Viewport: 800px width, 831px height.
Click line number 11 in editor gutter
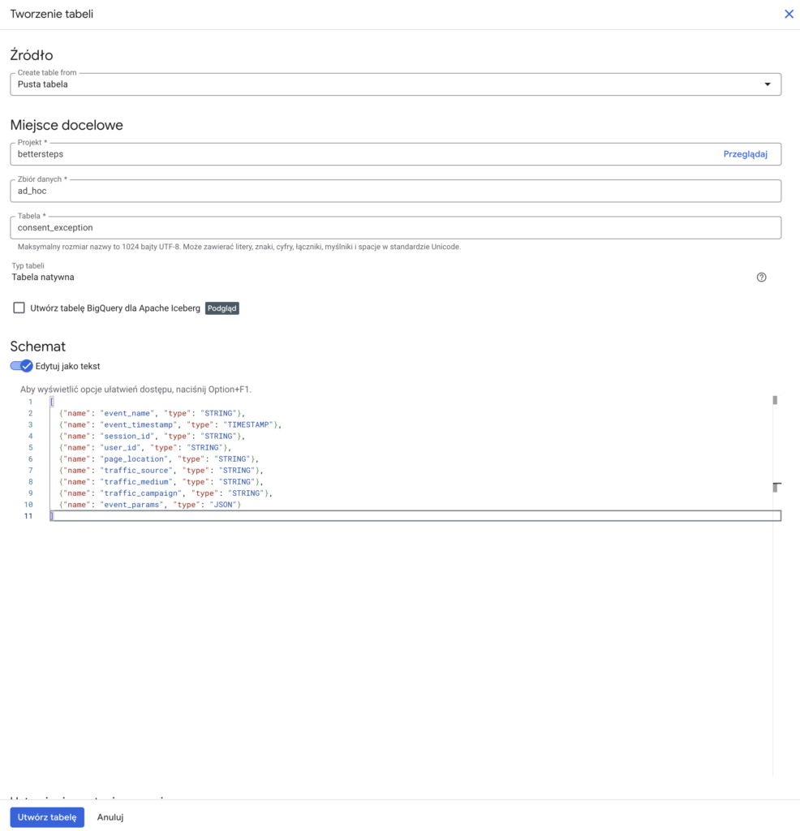pos(29,516)
